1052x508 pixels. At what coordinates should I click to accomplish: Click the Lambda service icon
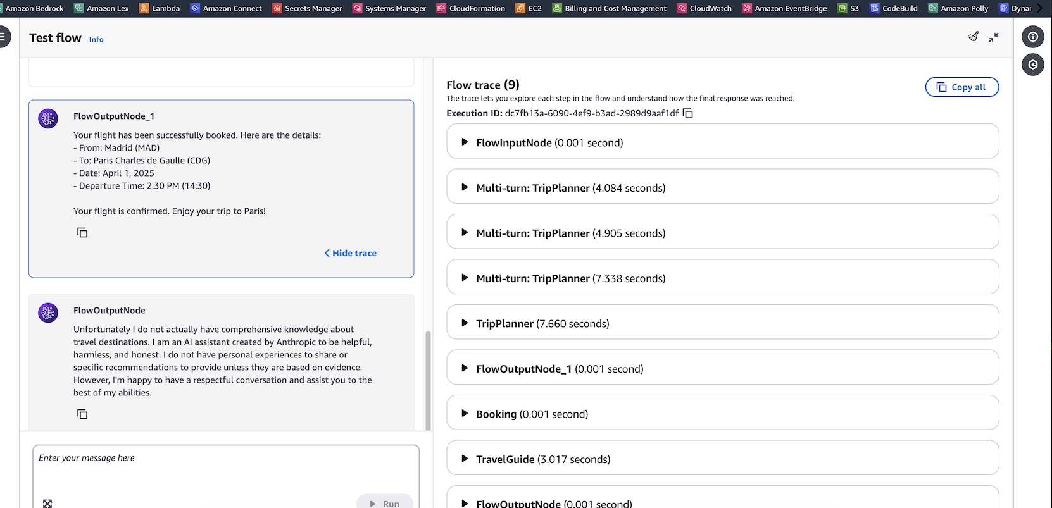click(144, 8)
